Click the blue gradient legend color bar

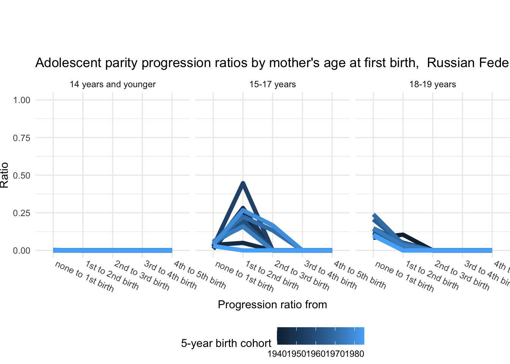(321, 336)
